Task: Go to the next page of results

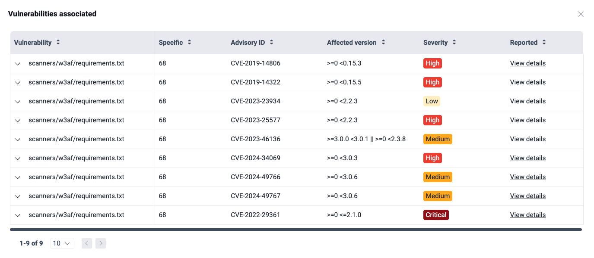Action: click(101, 243)
